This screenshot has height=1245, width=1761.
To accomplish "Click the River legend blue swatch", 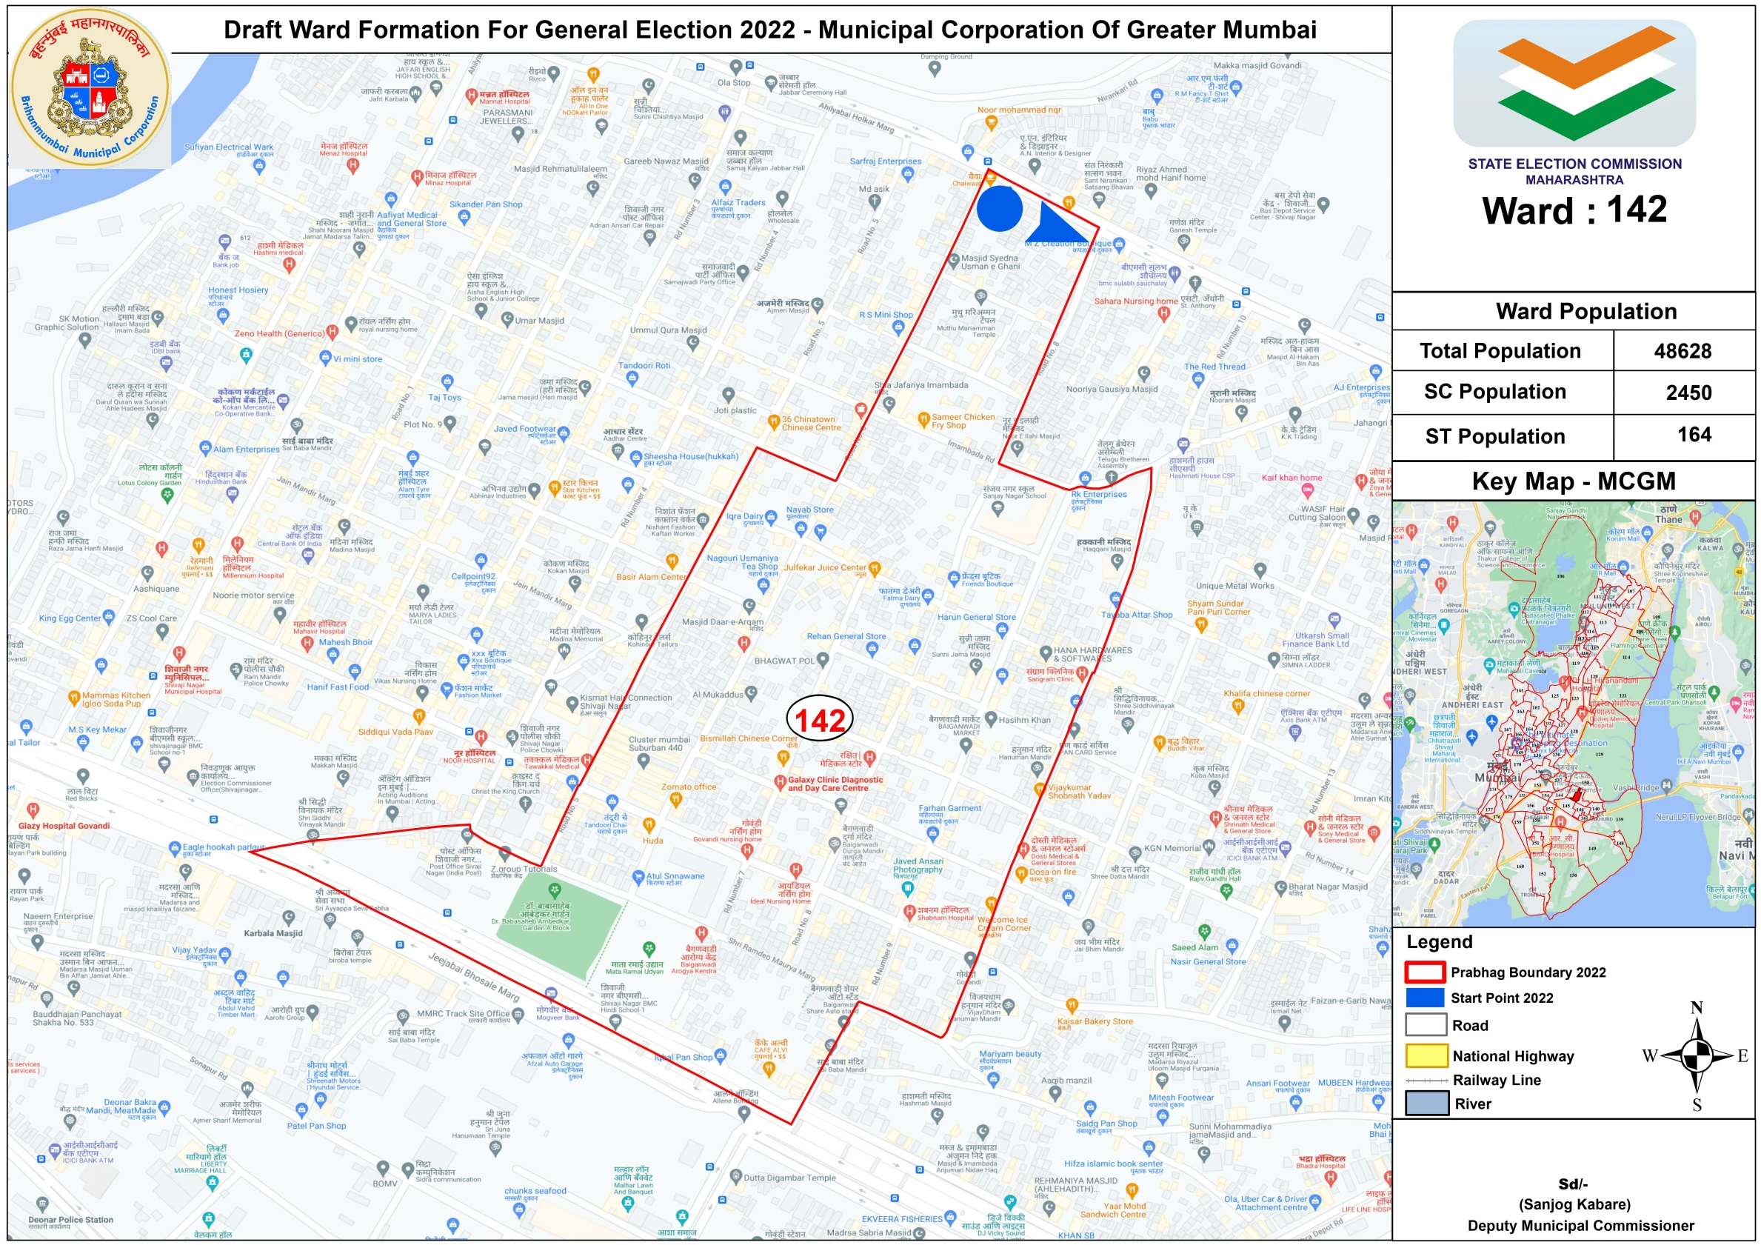I will pyautogui.click(x=1426, y=1103).
